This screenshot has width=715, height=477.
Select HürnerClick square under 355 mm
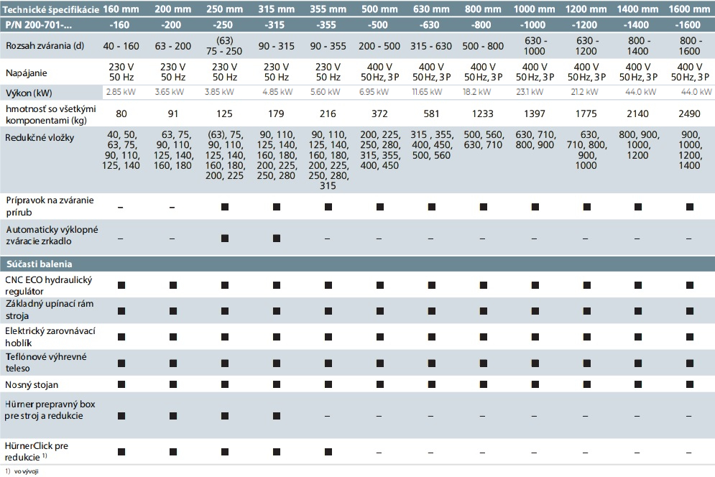point(328,452)
